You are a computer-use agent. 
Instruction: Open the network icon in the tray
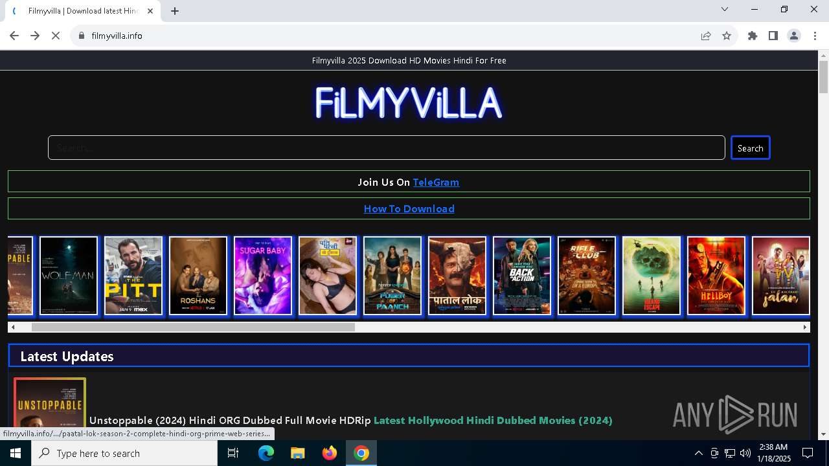tap(730, 453)
